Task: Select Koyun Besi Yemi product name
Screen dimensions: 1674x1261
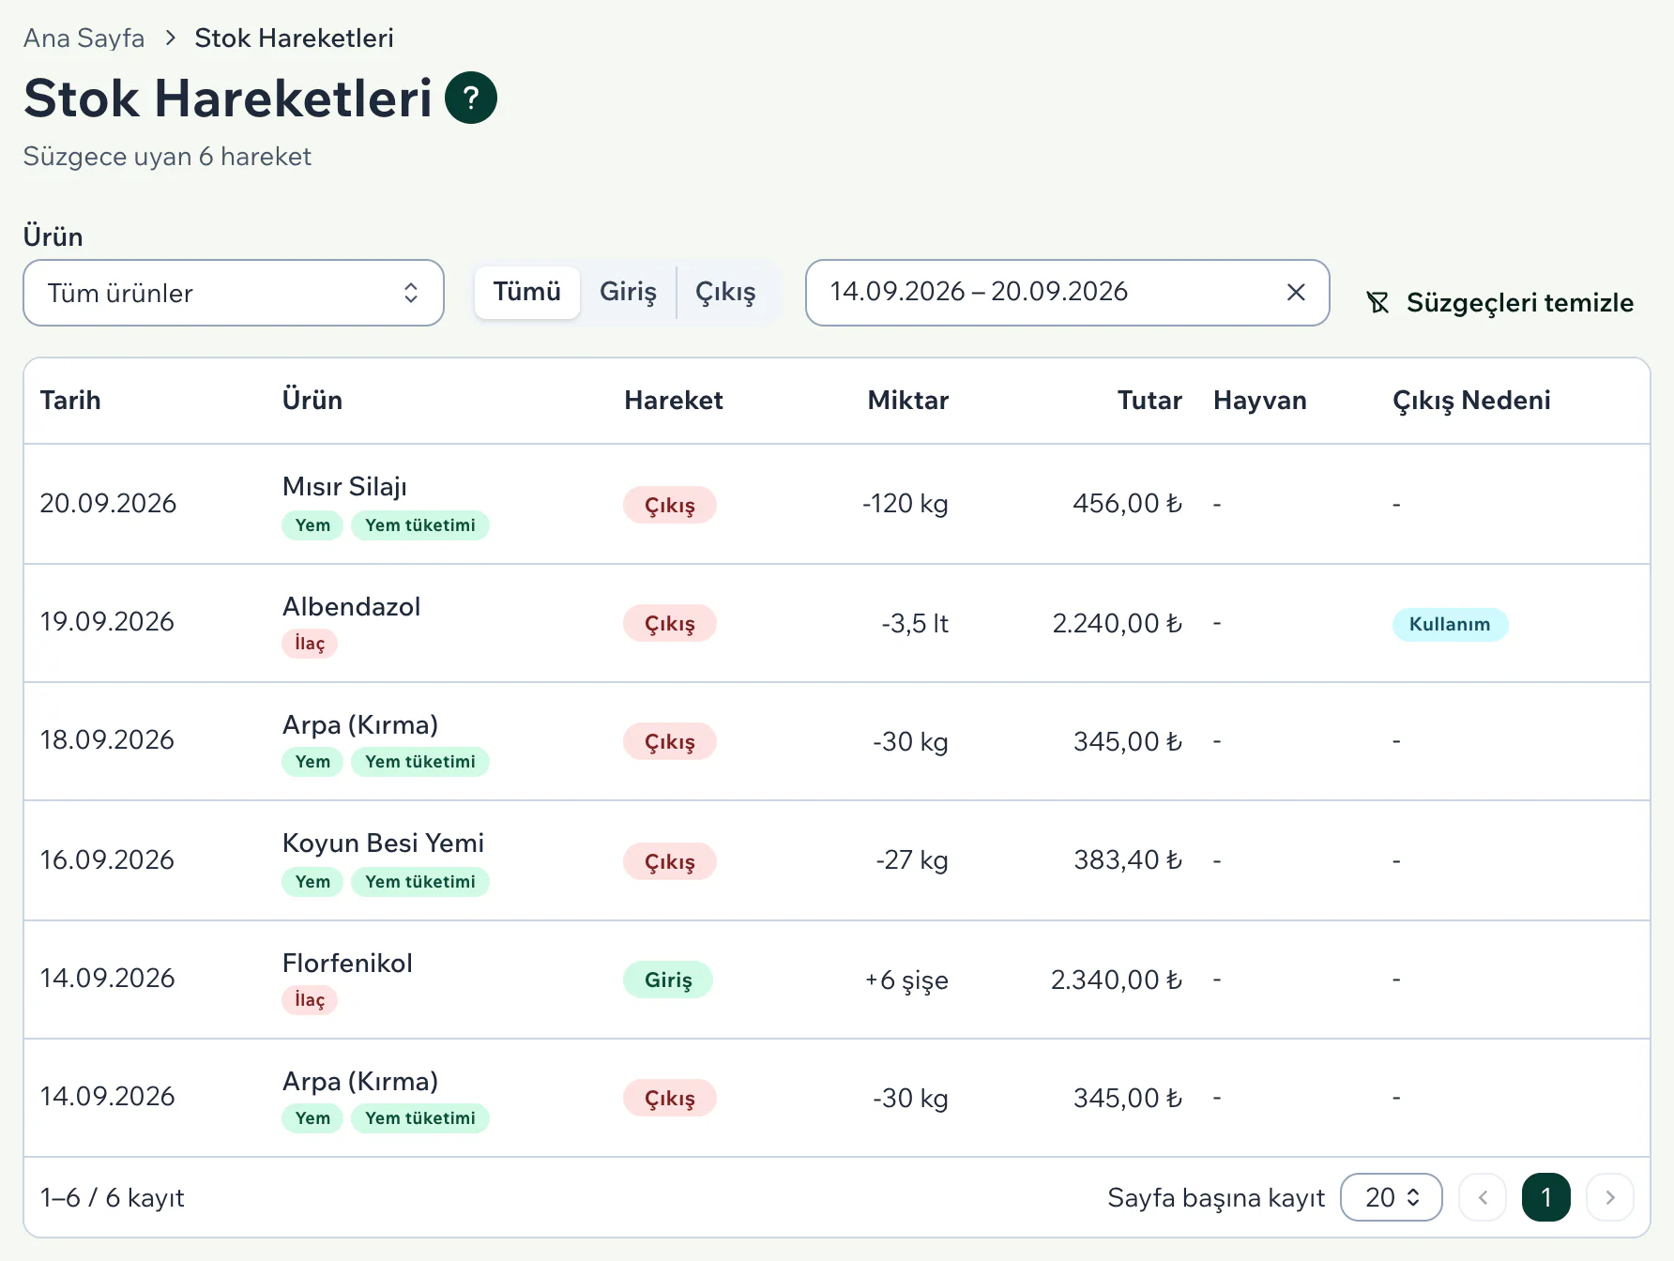Action: (384, 843)
